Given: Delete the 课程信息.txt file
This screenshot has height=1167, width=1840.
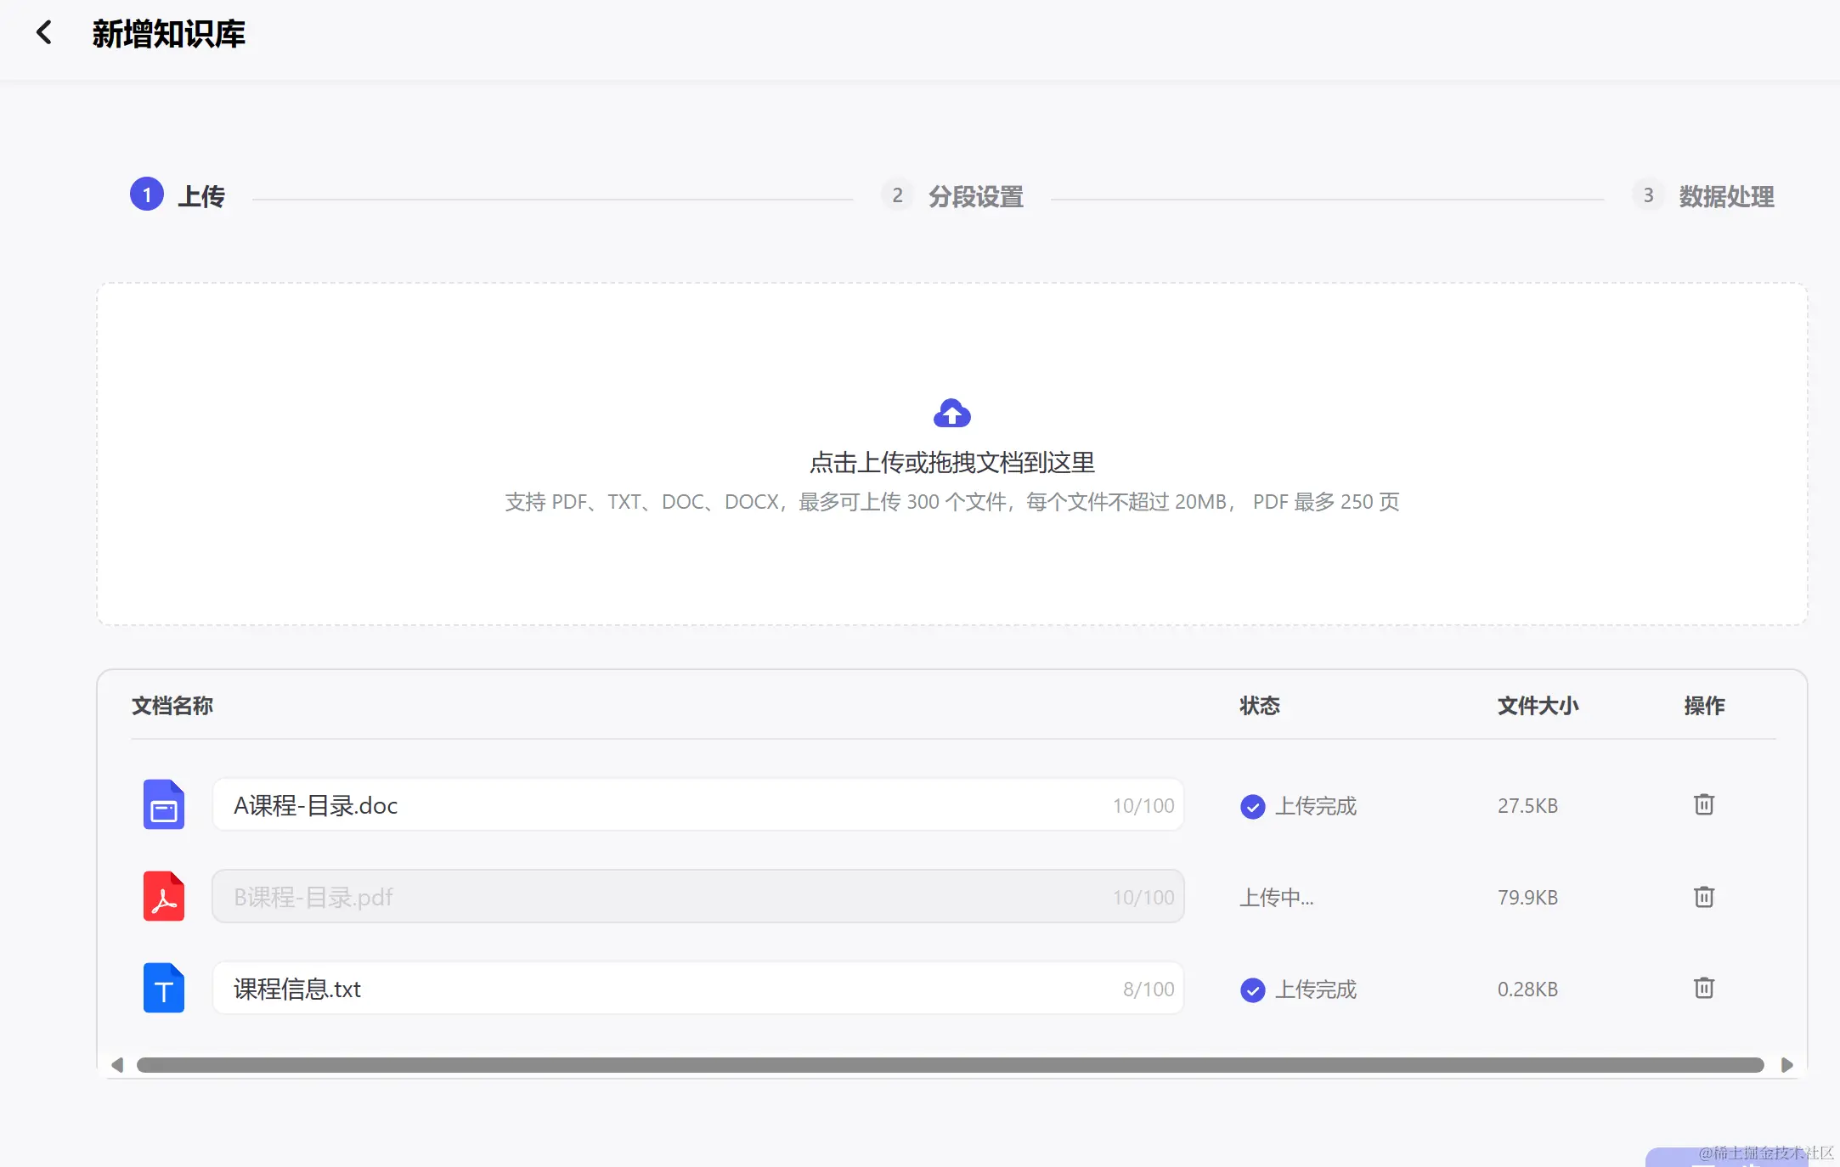Looking at the screenshot, I should [1703, 988].
